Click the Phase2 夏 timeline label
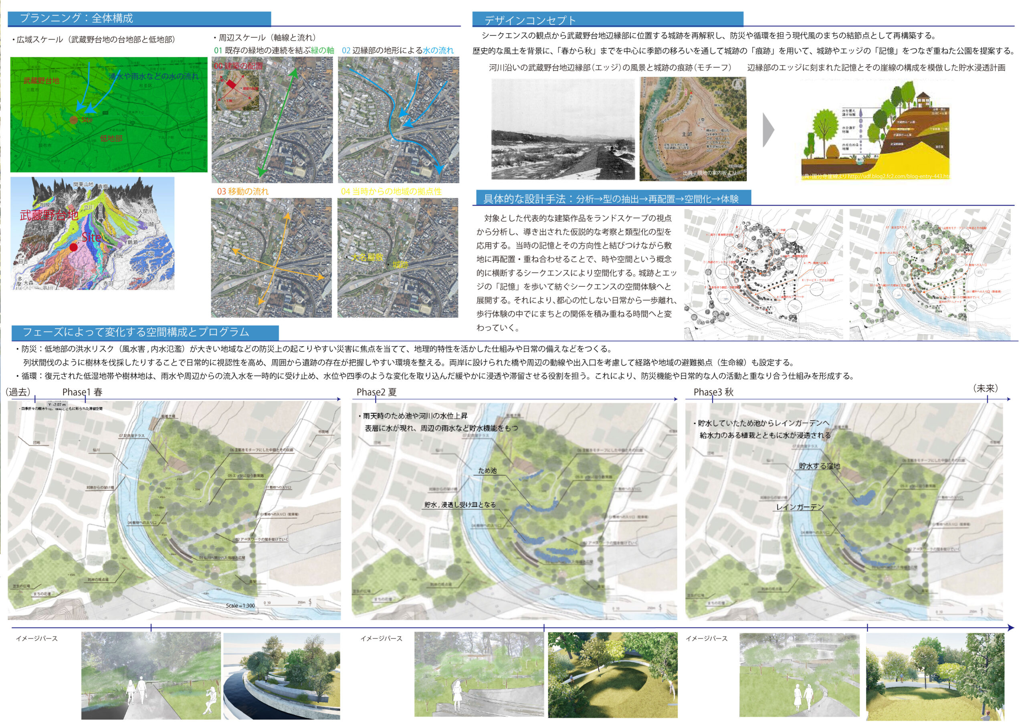This screenshot has width=1026, height=725. pos(376,392)
